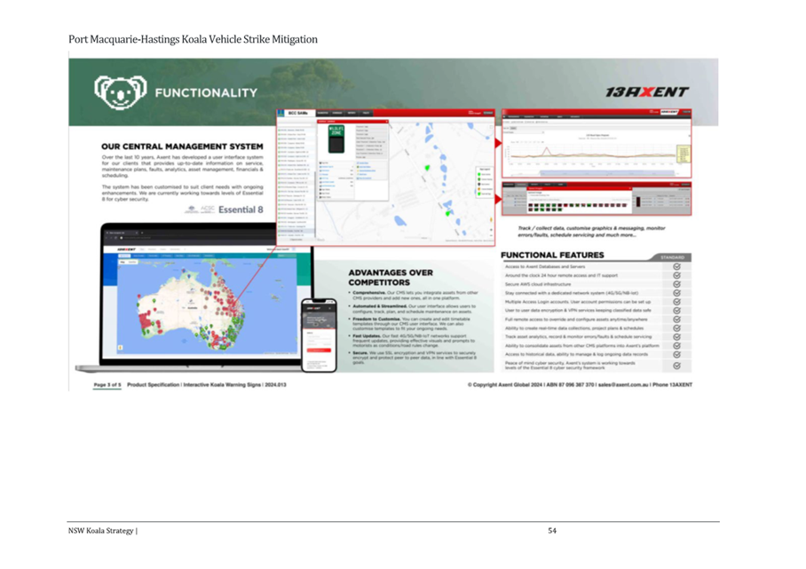Click 'Phone 13AXENT' in brochure footer
This screenshot has width=806, height=569.
(672, 384)
